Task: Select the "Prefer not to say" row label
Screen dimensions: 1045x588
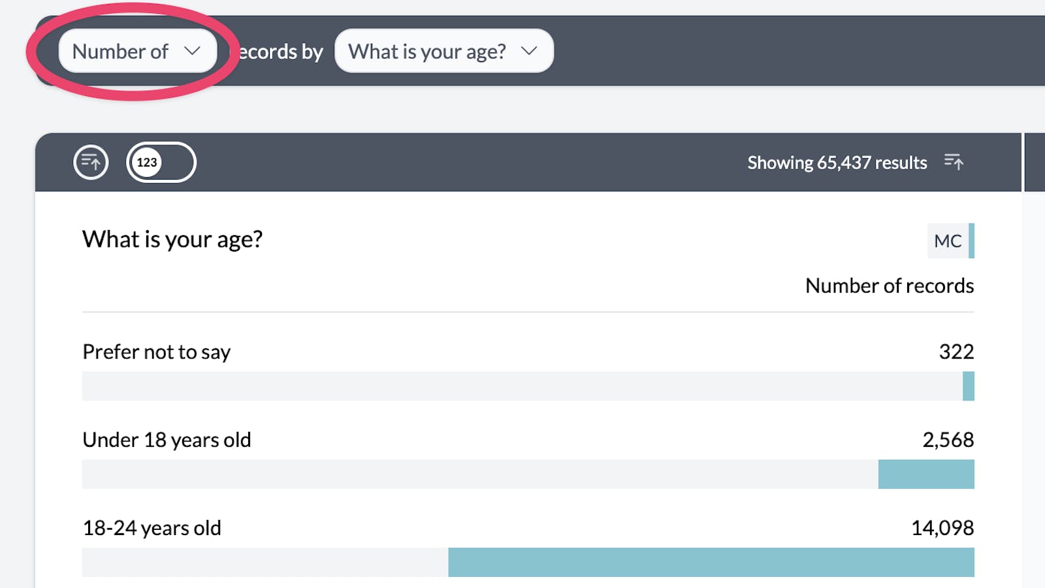Action: click(x=156, y=352)
